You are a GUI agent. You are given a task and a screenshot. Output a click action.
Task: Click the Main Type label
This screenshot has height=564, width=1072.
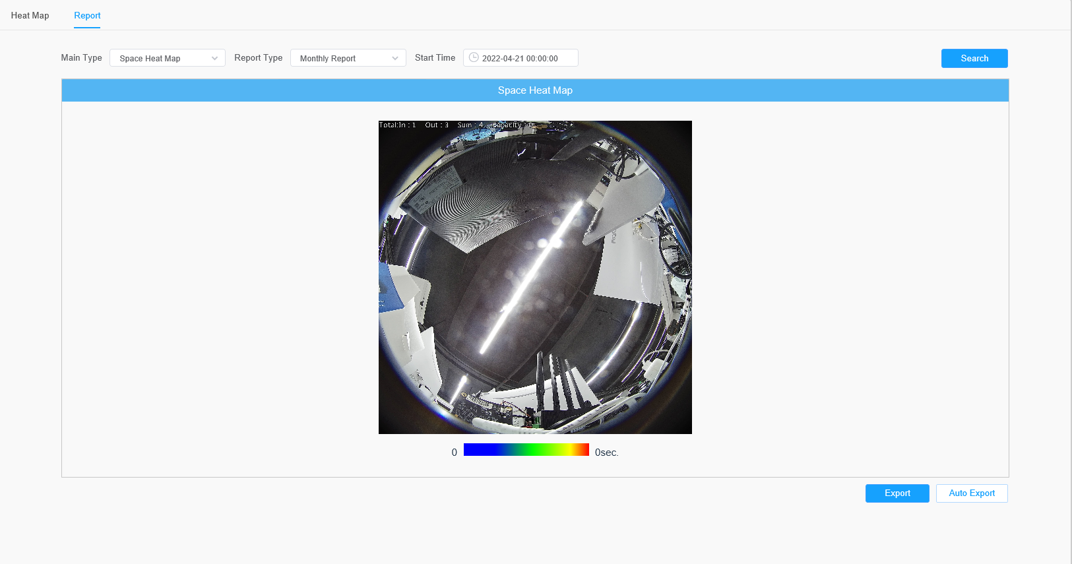pyautogui.click(x=82, y=58)
